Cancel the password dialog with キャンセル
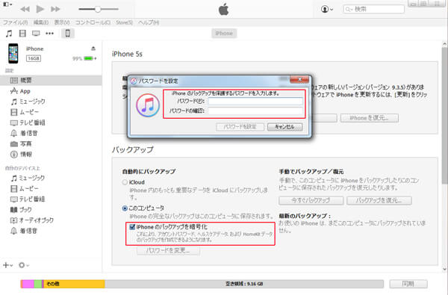The image size is (448, 295). pos(285,127)
